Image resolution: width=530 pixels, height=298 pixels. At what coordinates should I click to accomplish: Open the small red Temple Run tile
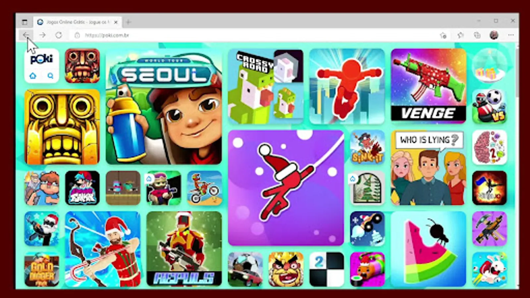[x=82, y=66]
